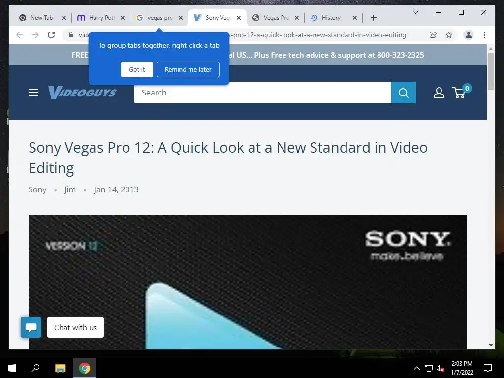Click the network tray icon
Viewport: 504px width, 378px height.
tap(429, 368)
